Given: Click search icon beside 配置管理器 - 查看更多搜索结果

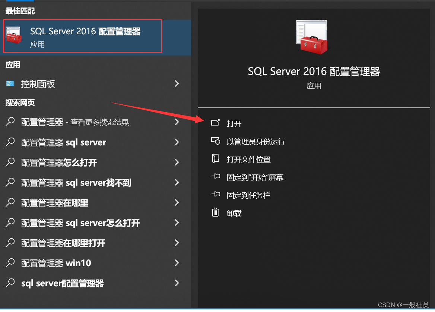Looking at the screenshot, I should tap(10, 122).
